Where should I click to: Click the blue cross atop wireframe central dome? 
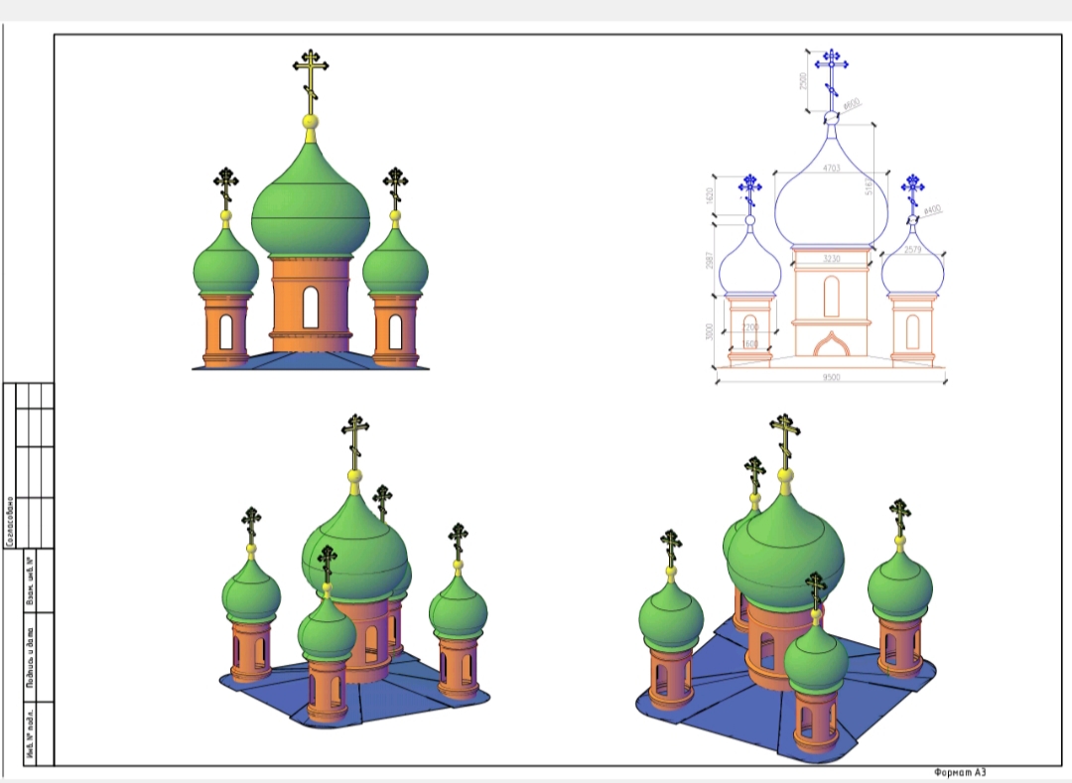click(x=831, y=71)
